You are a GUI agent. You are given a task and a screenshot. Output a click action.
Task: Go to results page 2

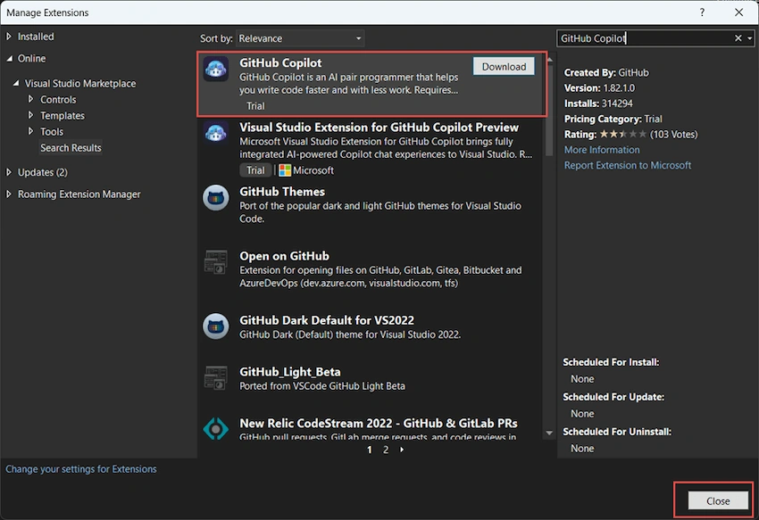pos(386,450)
